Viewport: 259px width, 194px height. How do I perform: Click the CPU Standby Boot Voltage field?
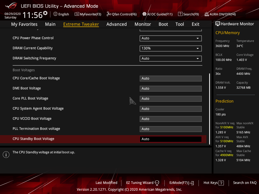(171, 139)
